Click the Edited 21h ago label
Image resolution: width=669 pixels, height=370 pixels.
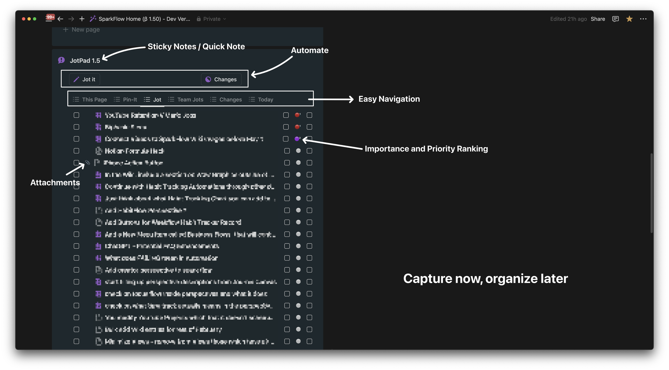(568, 19)
